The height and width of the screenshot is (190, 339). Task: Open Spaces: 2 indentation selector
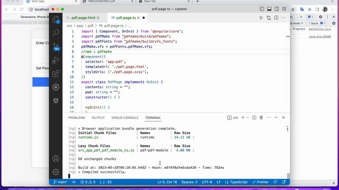[189, 182]
